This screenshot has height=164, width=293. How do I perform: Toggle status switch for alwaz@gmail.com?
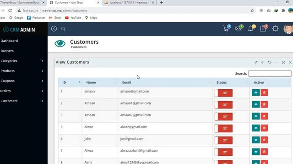pos(223,128)
